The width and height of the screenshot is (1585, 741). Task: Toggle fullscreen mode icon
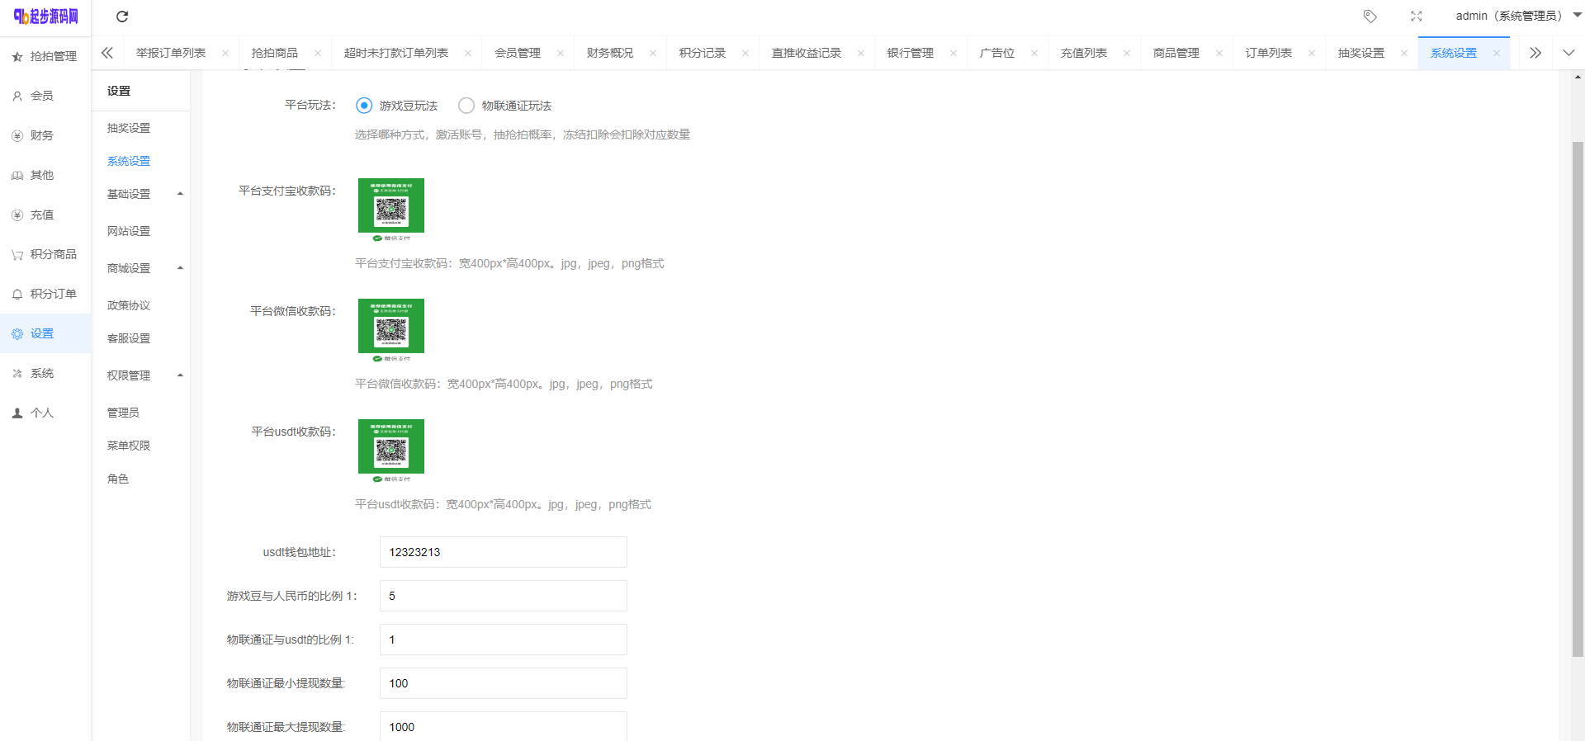(1417, 17)
